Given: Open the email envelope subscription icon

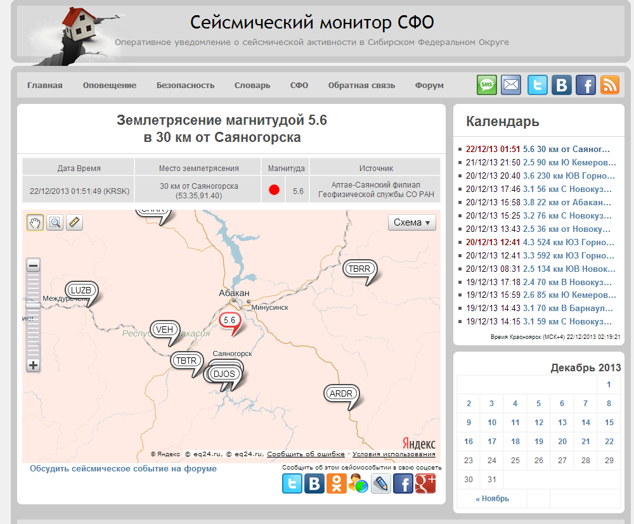Looking at the screenshot, I should coord(511,85).
